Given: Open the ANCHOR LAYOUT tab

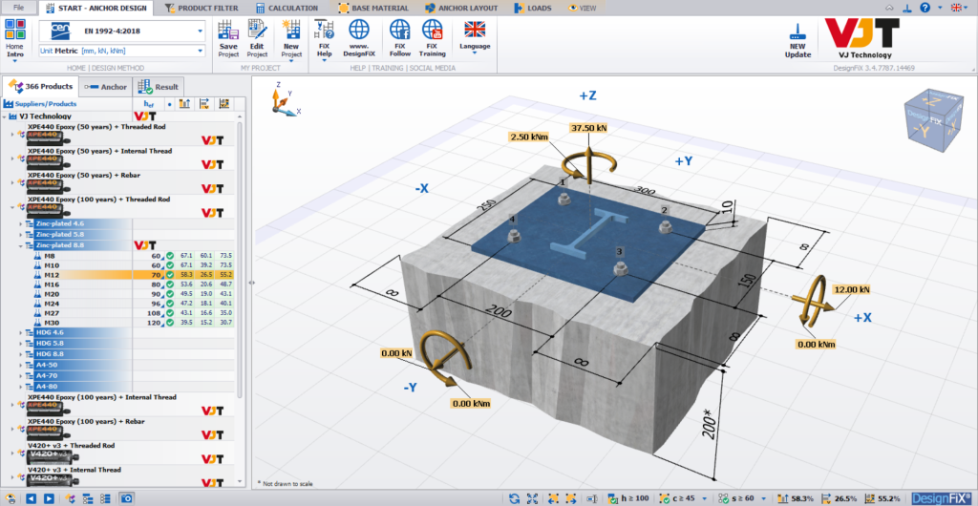Looking at the screenshot, I should point(461,8).
